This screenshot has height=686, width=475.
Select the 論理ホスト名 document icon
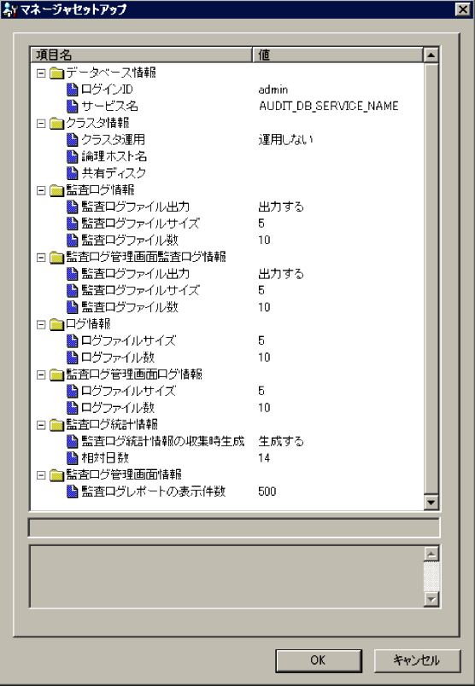72,157
